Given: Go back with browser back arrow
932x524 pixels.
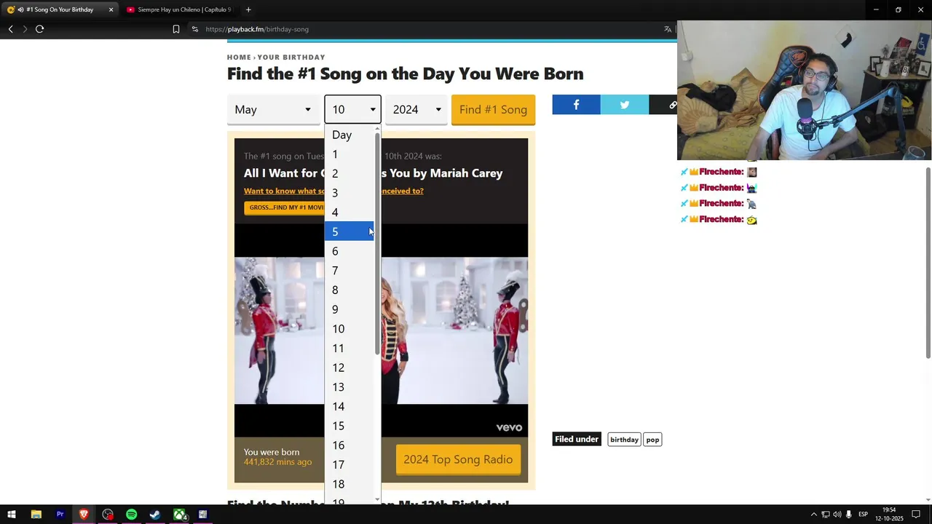Looking at the screenshot, I should [10, 29].
